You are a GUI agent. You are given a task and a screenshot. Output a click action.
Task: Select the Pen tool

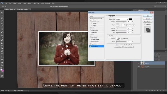(2, 51)
